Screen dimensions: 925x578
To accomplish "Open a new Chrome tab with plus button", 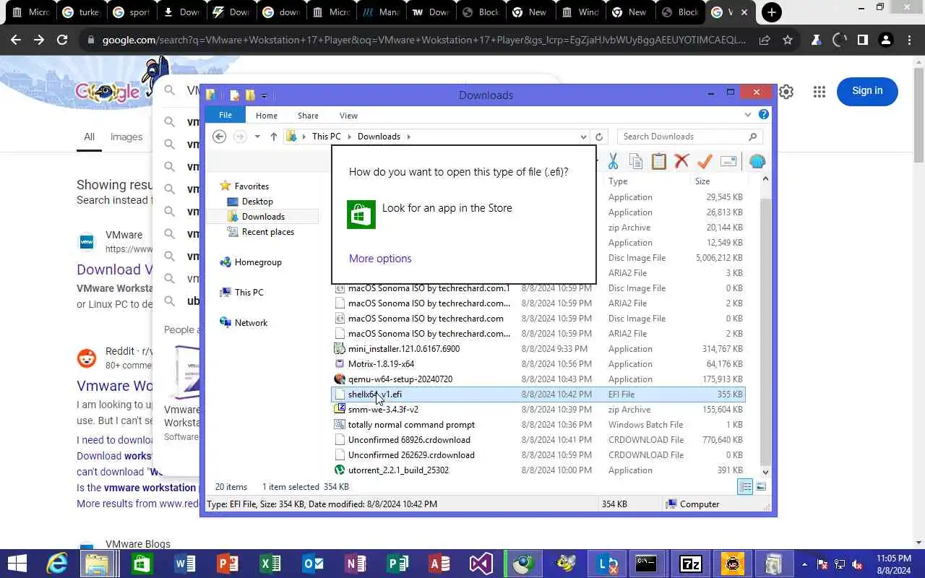I will [772, 12].
